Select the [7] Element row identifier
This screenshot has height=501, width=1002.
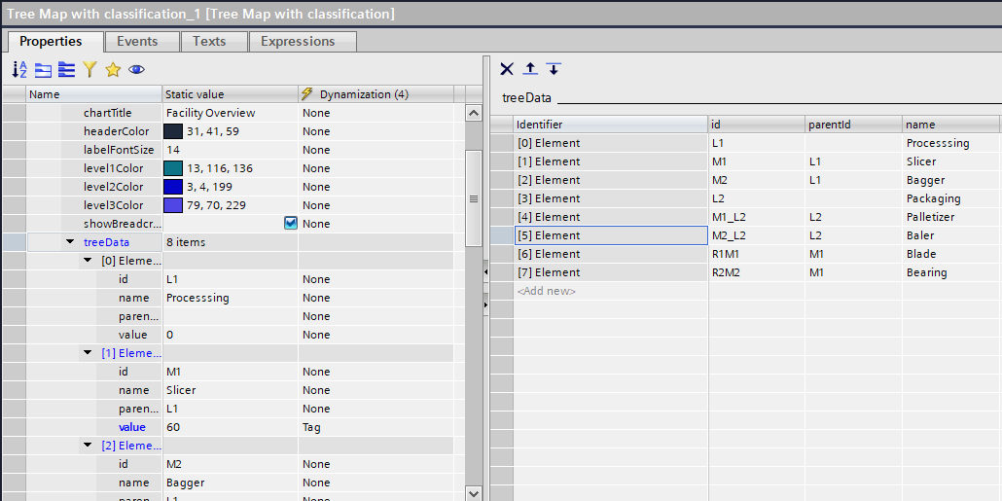pos(611,272)
